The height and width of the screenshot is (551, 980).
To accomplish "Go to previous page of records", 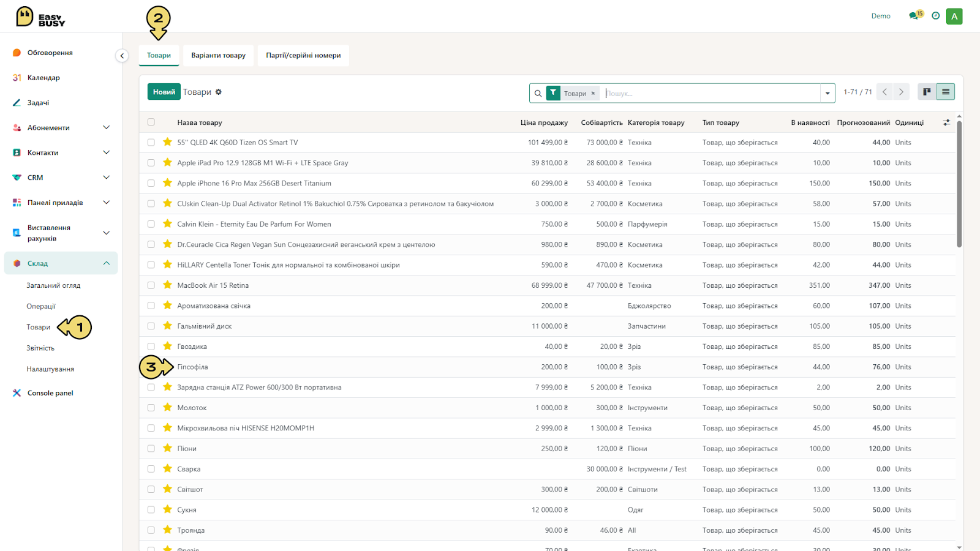I will point(884,92).
